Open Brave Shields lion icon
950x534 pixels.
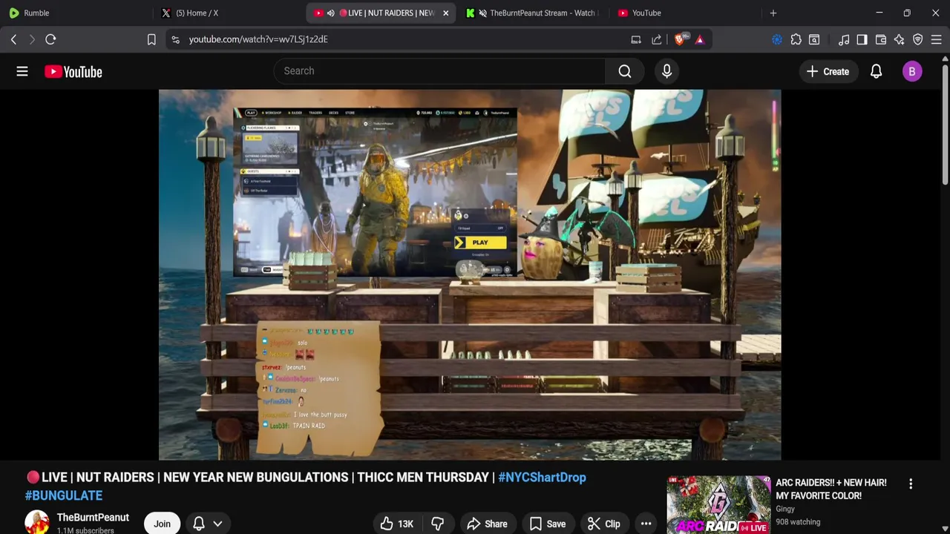680,39
